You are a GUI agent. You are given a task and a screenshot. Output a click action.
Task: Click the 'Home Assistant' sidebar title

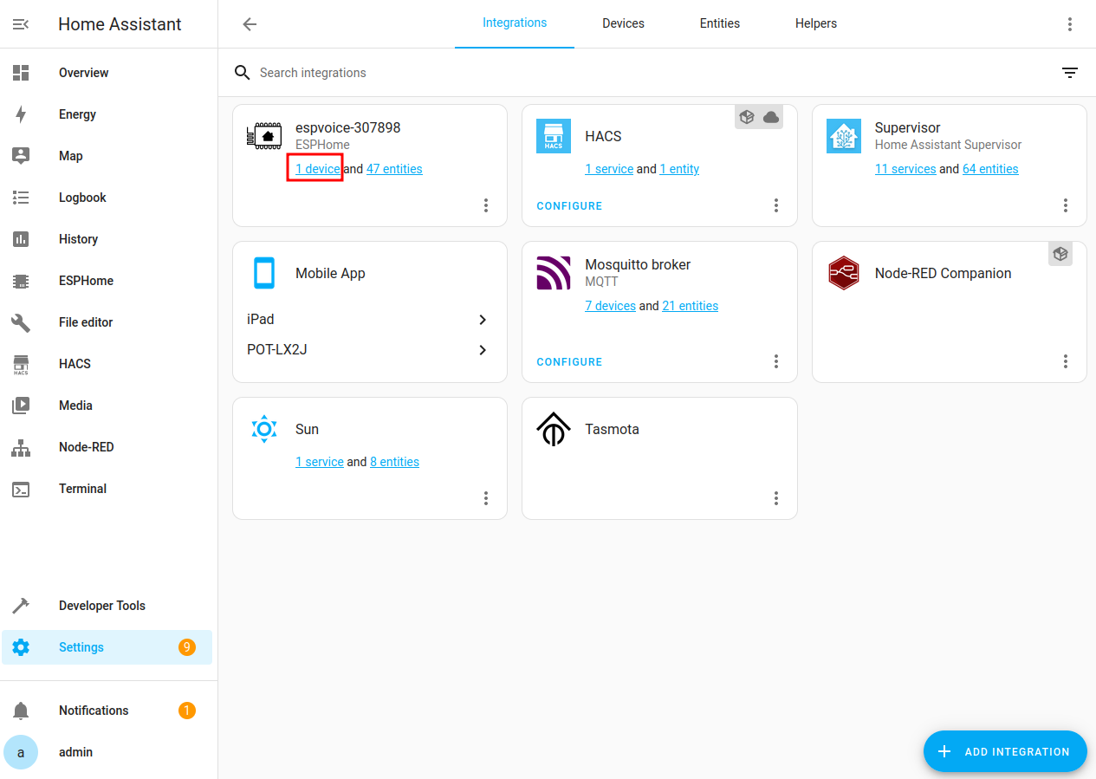(x=120, y=24)
